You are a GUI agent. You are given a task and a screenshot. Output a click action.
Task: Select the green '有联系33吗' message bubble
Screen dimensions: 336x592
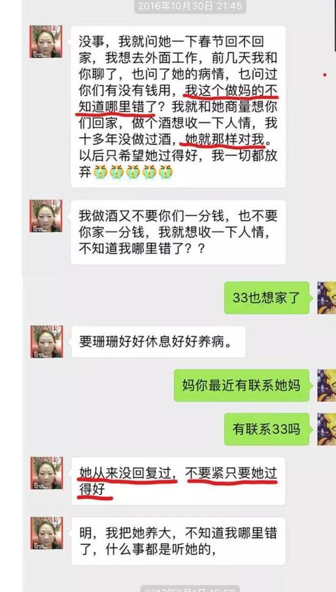click(x=267, y=429)
